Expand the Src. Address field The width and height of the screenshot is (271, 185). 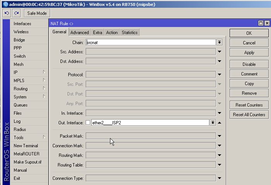pos(220,52)
